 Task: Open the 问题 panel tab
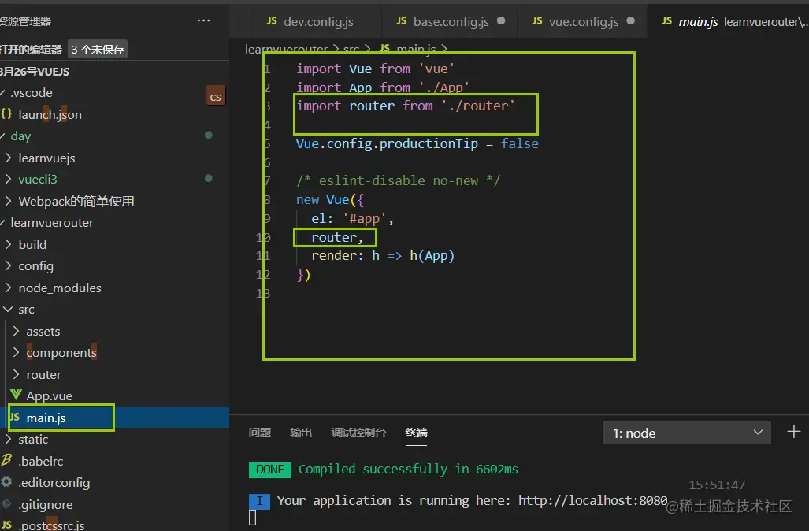click(259, 433)
